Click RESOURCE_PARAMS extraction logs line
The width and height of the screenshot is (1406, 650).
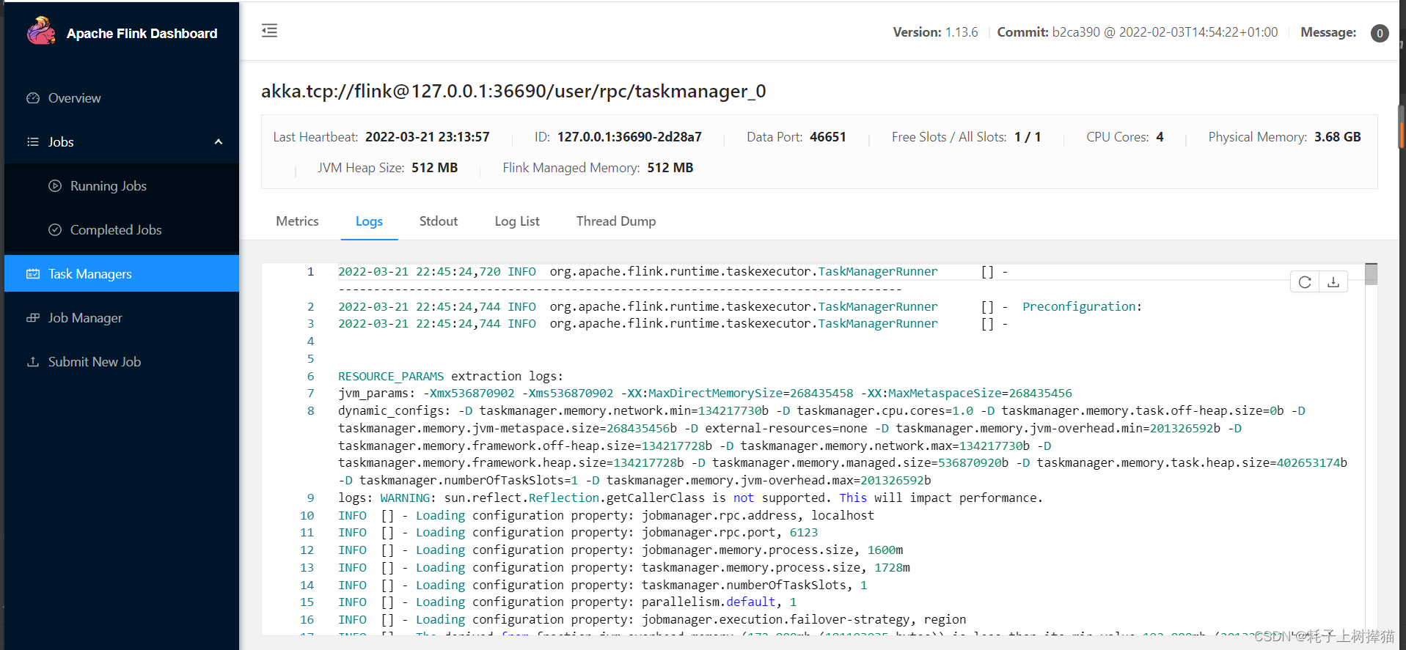[x=450, y=376]
